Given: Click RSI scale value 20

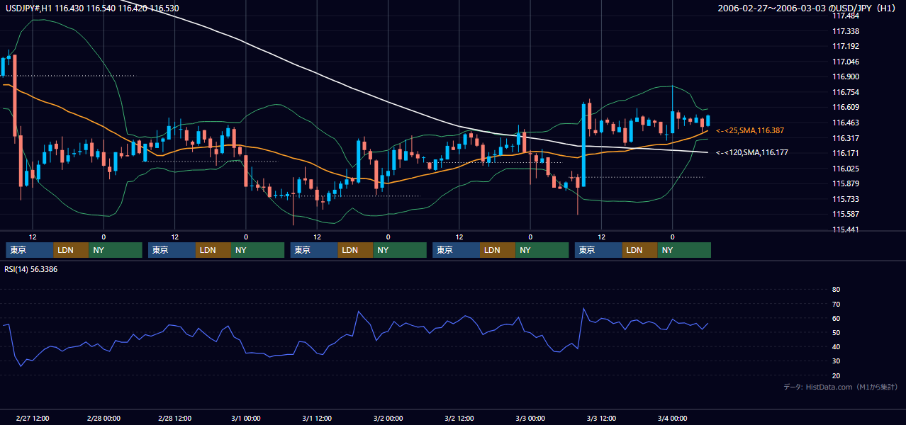Looking at the screenshot, I should [836, 375].
